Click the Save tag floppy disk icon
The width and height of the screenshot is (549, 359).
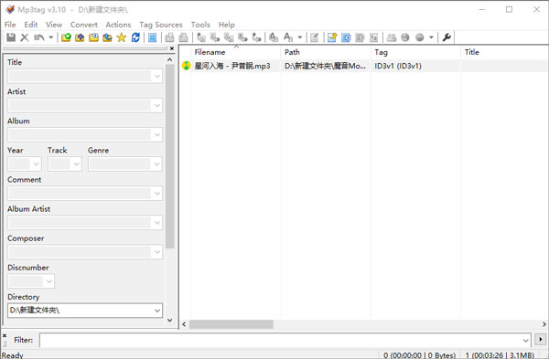(x=11, y=37)
